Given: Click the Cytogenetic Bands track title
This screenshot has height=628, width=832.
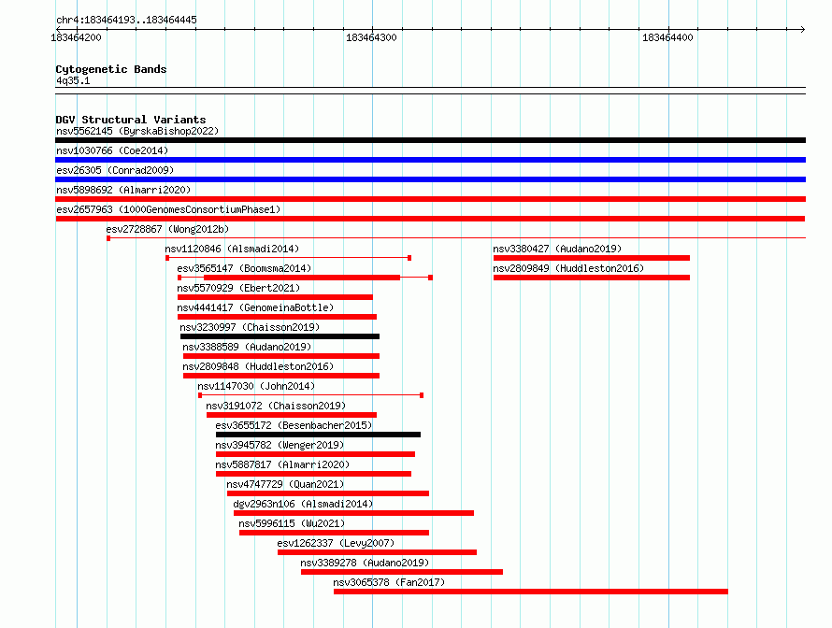Looking at the screenshot, I should [111, 69].
